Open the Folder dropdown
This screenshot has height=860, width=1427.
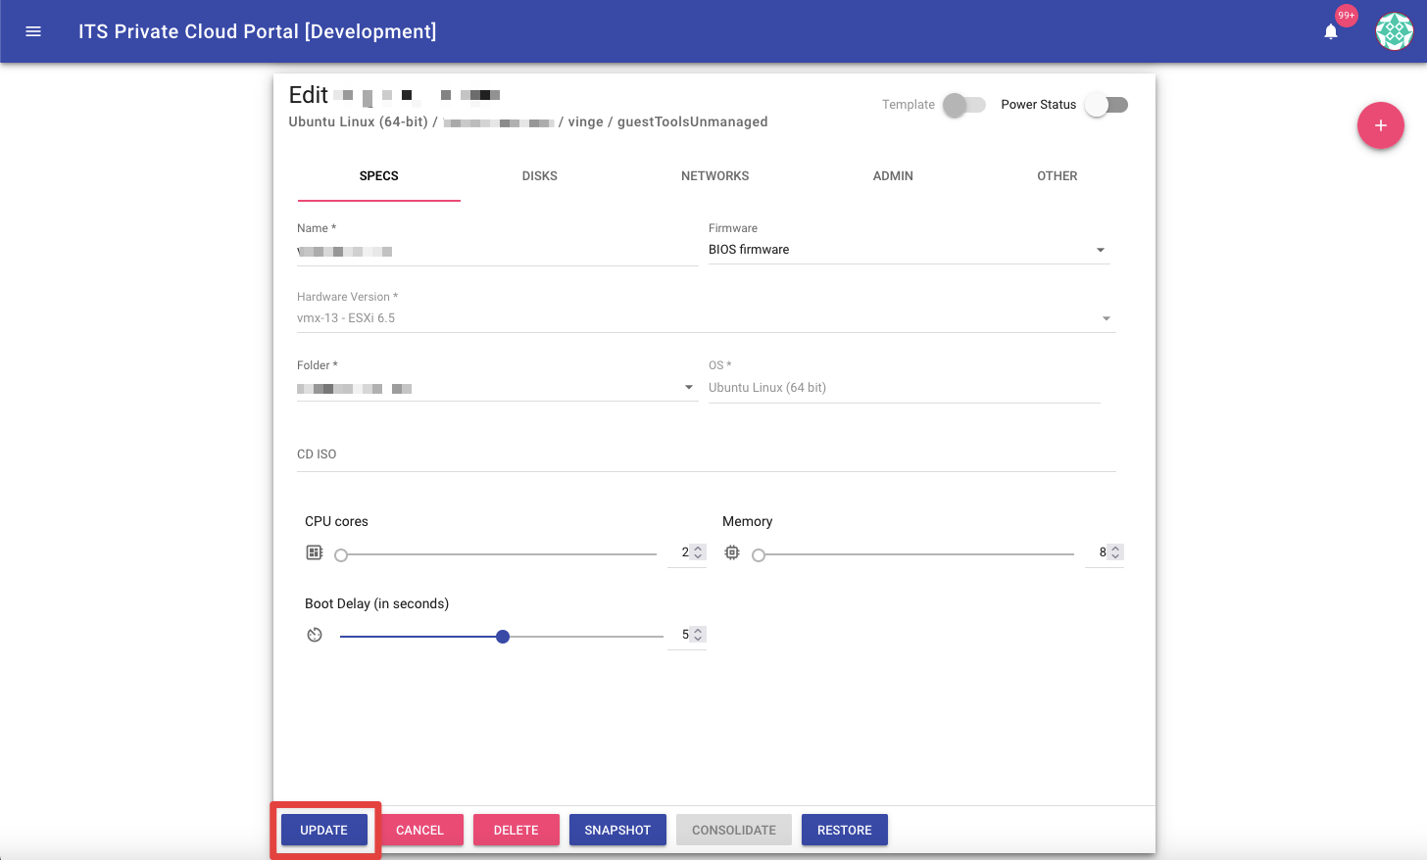coord(689,387)
